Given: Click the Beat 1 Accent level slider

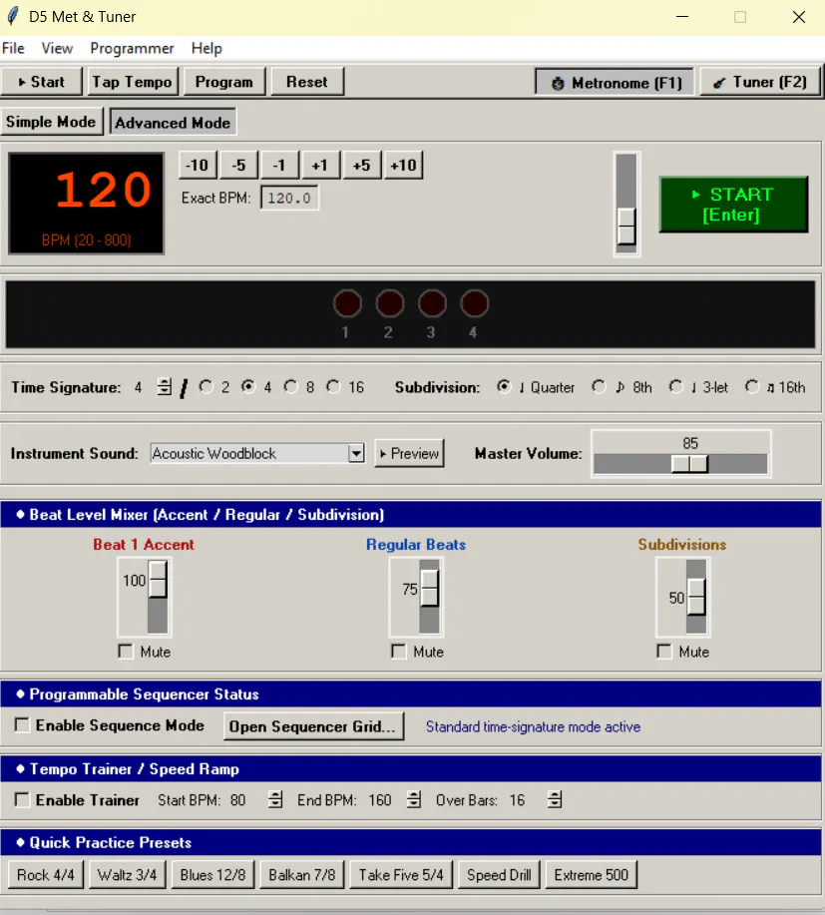Looking at the screenshot, I should pyautogui.click(x=158, y=580).
